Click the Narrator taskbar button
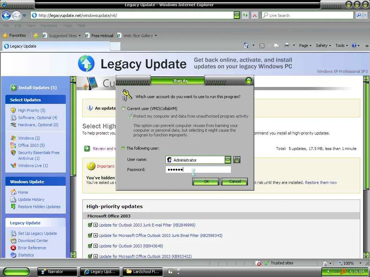 [x=57, y=272]
